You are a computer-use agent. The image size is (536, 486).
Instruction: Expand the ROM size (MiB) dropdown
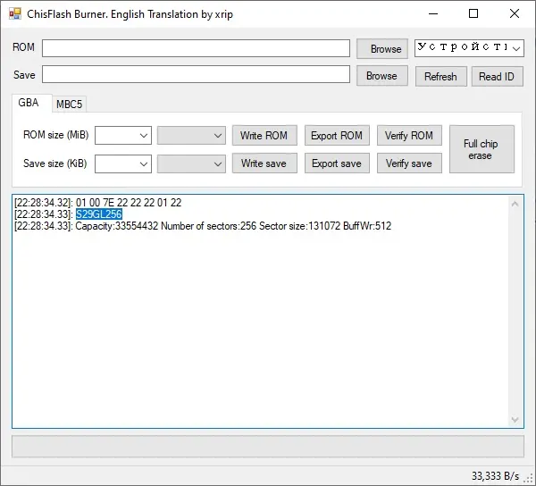pos(123,136)
